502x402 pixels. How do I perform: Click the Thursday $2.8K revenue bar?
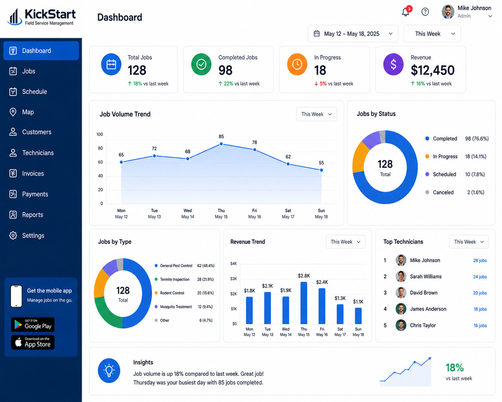point(304,303)
